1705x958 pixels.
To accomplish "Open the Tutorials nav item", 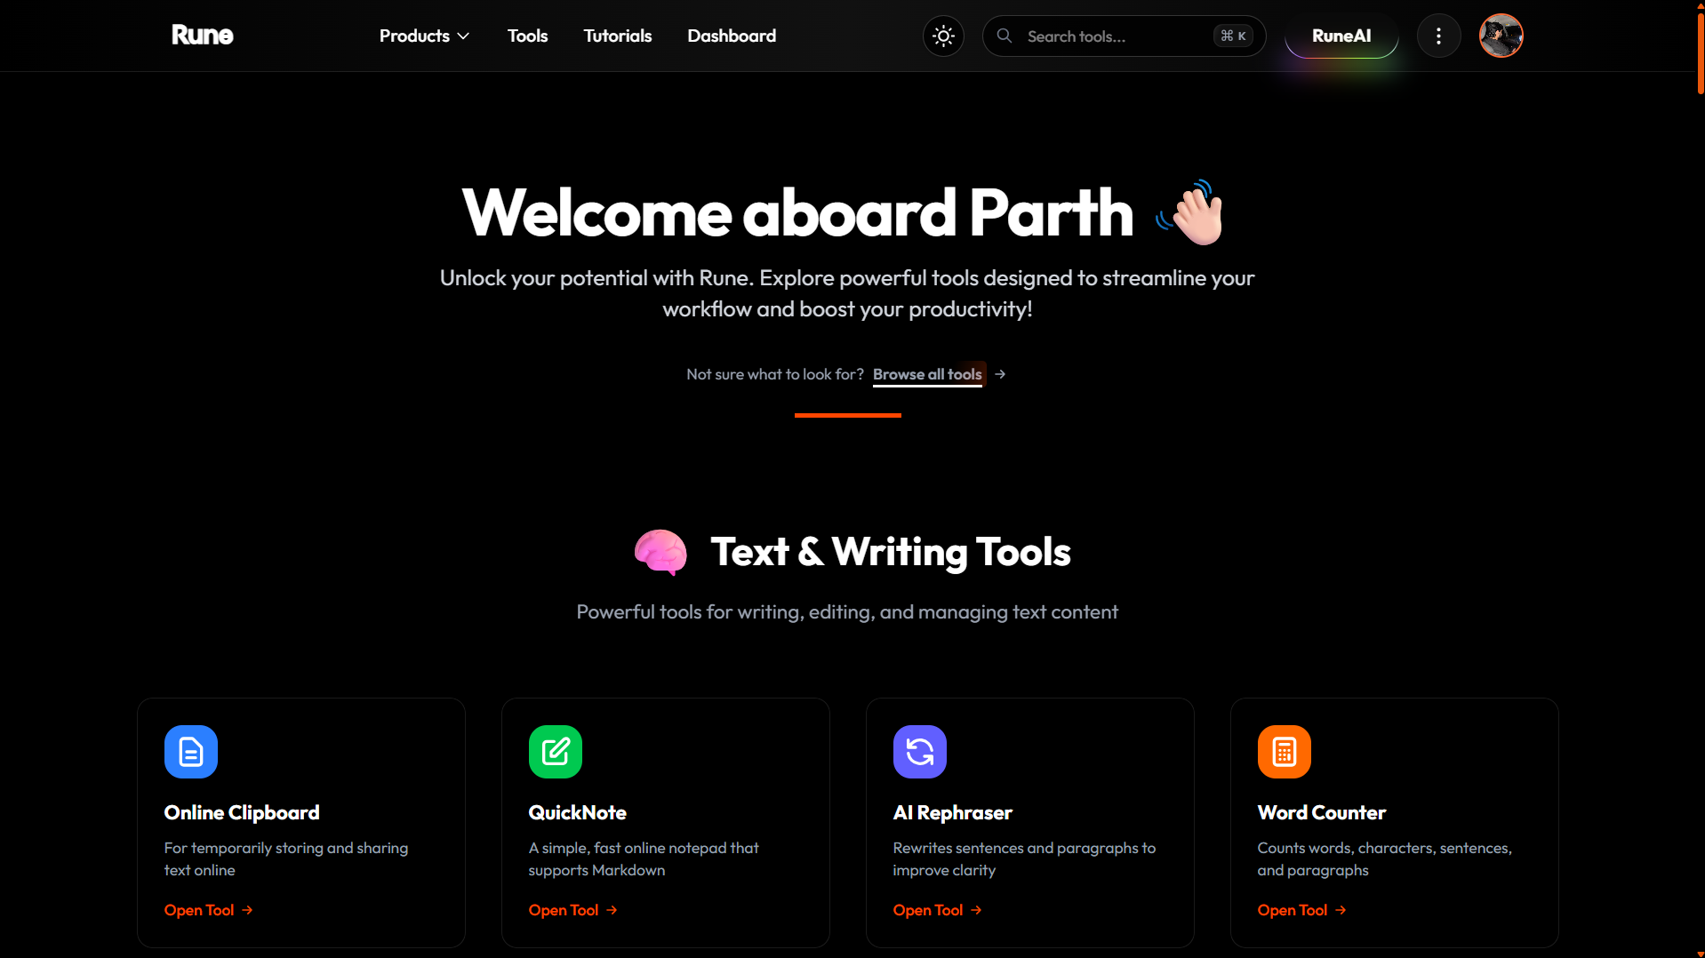I will pyautogui.click(x=617, y=36).
